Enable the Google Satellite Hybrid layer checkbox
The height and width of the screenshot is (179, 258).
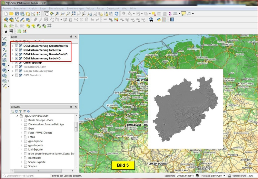click(x=16, y=71)
